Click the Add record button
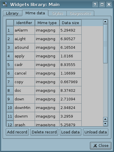114x152 pixels. point(17,132)
